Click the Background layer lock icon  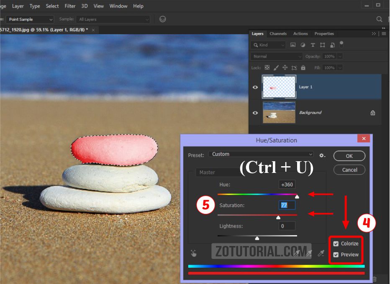pos(372,113)
